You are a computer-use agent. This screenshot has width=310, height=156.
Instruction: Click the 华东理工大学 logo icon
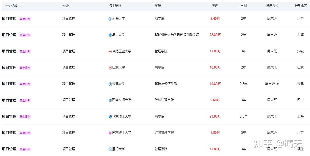110,117
